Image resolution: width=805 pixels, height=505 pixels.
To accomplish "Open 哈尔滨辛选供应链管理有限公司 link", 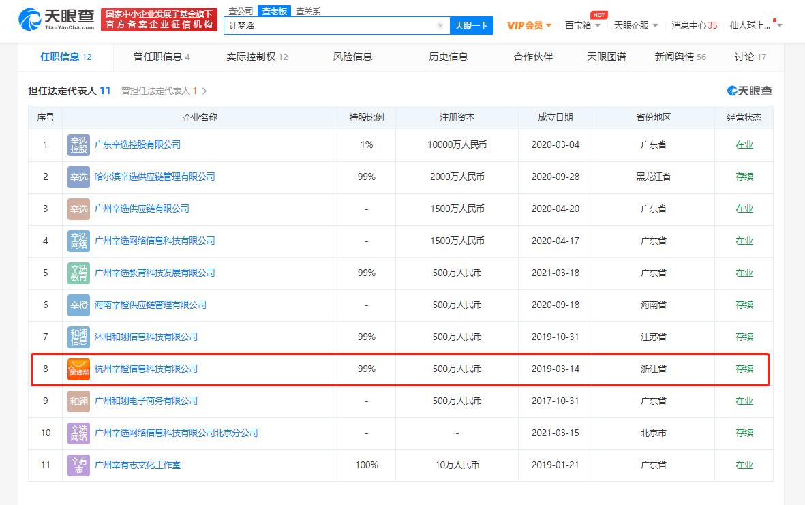I will tap(155, 177).
